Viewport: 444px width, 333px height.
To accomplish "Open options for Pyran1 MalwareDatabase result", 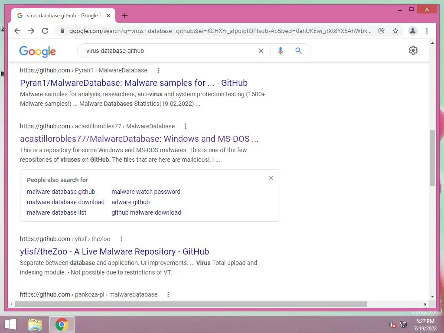I will coord(158,70).
